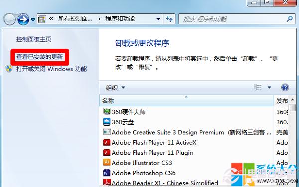Click the Adobe Illustrator CS3 Ai icon

107,162
